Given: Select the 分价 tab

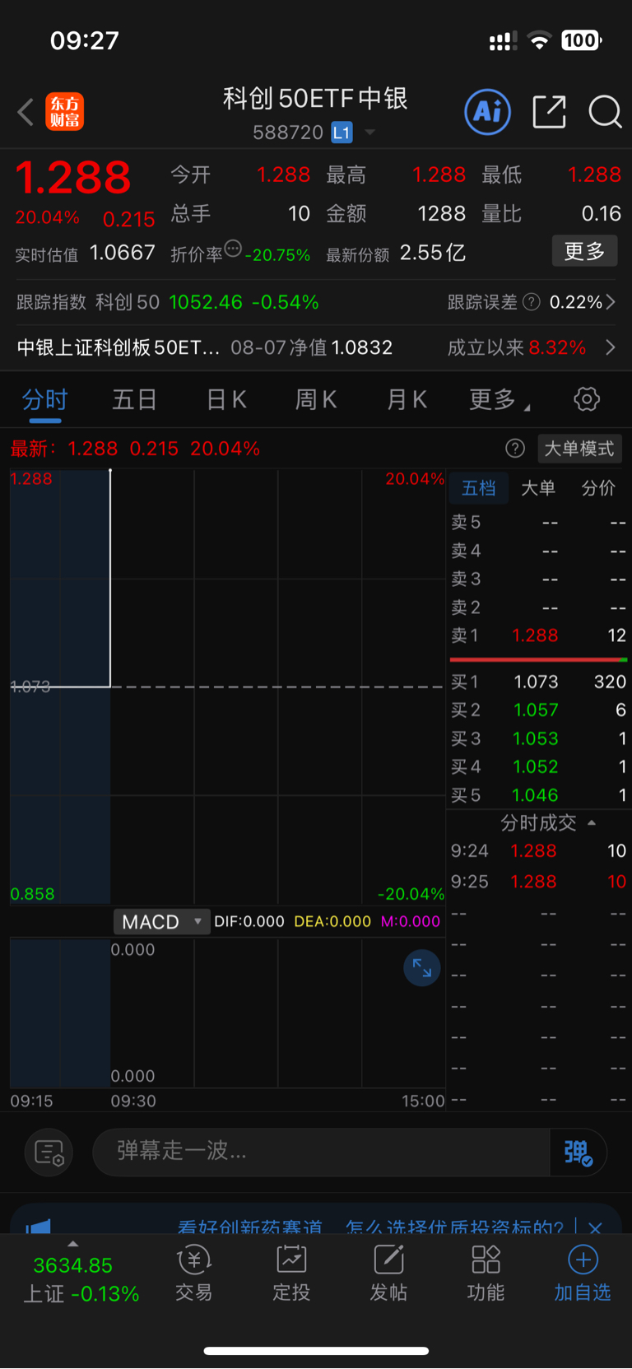Looking at the screenshot, I should click(x=598, y=488).
